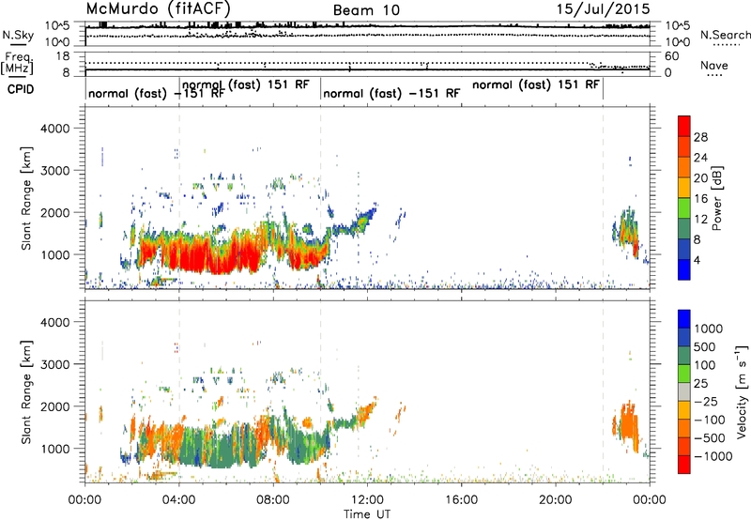The width and height of the screenshot is (751, 520).
Task: Click the CPID row label
Action: point(21,89)
